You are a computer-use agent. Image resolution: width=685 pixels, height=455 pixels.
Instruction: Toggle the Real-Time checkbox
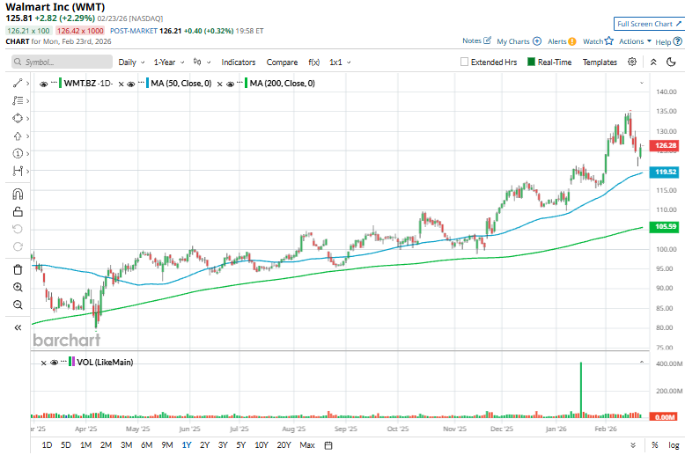(x=531, y=62)
